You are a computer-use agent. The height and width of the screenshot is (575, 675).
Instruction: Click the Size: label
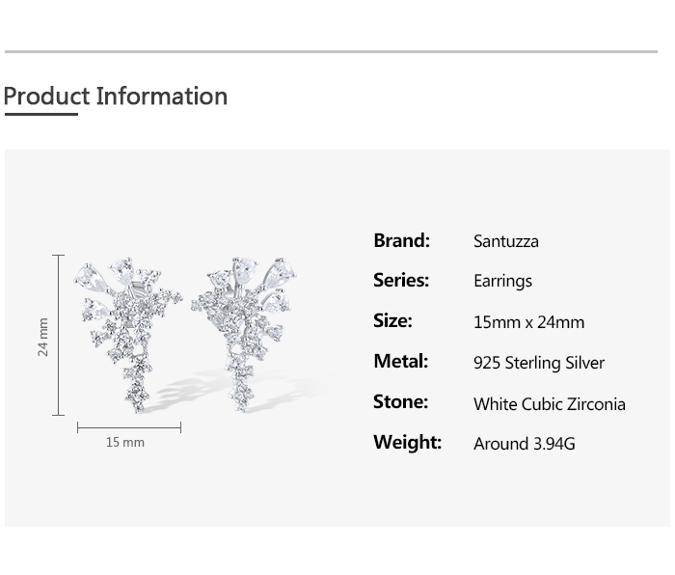click(392, 321)
